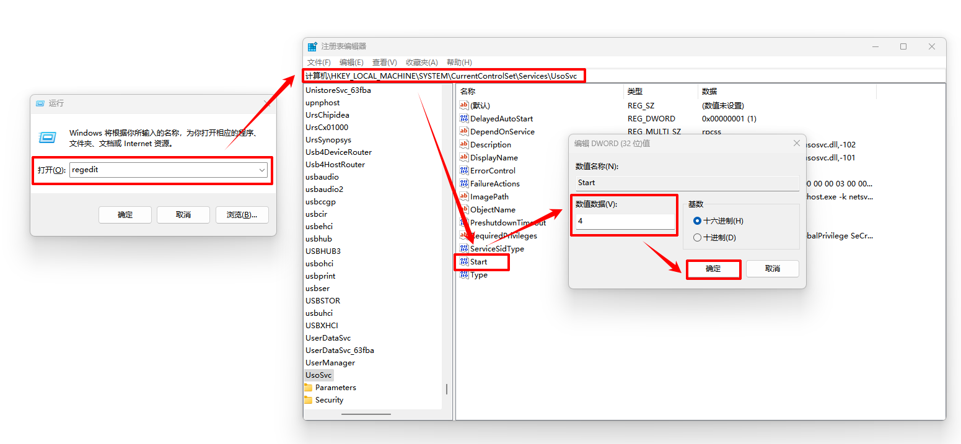The image size is (961, 444).
Task: Click the Run dialog title icon
Action: point(40,103)
